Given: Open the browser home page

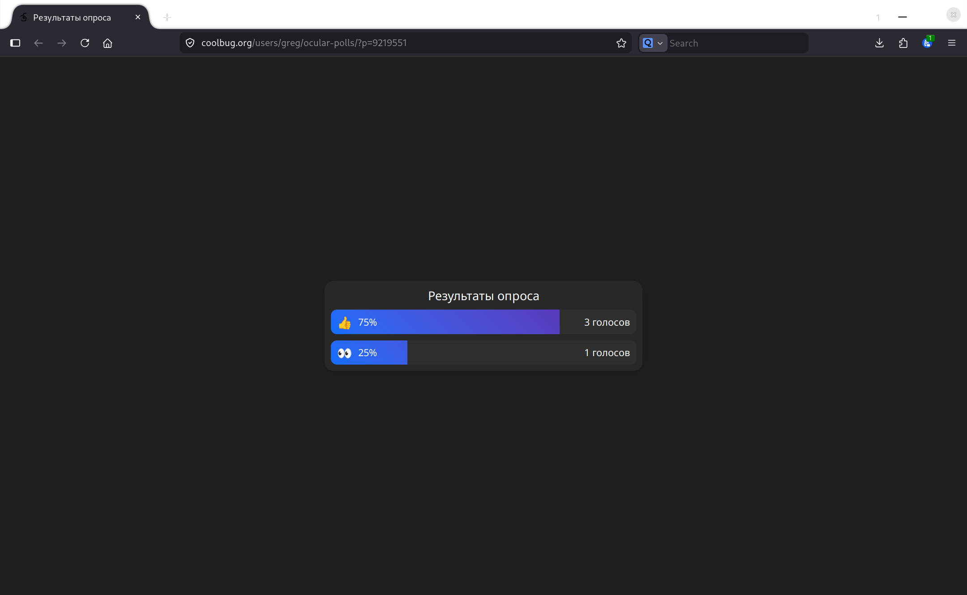Looking at the screenshot, I should coord(107,43).
